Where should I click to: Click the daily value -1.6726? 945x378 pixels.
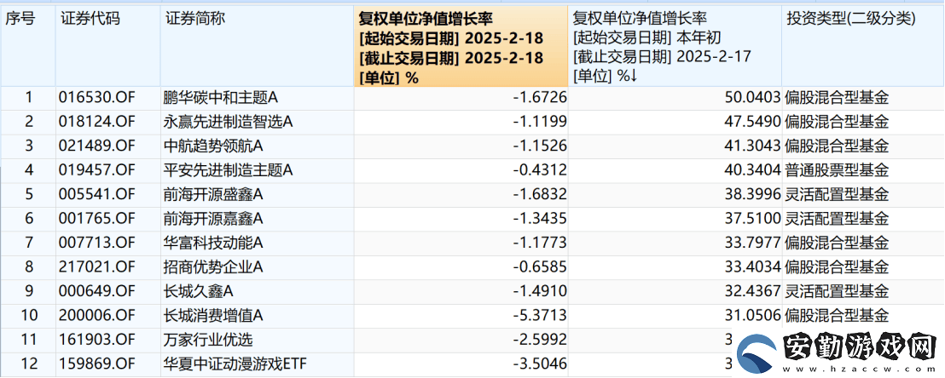tap(540, 98)
